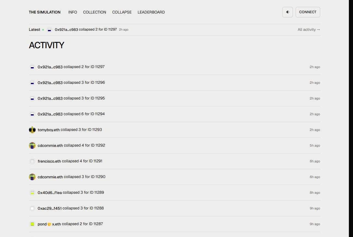Open 0x921a…c983 address in the Latest bar

(66, 29)
